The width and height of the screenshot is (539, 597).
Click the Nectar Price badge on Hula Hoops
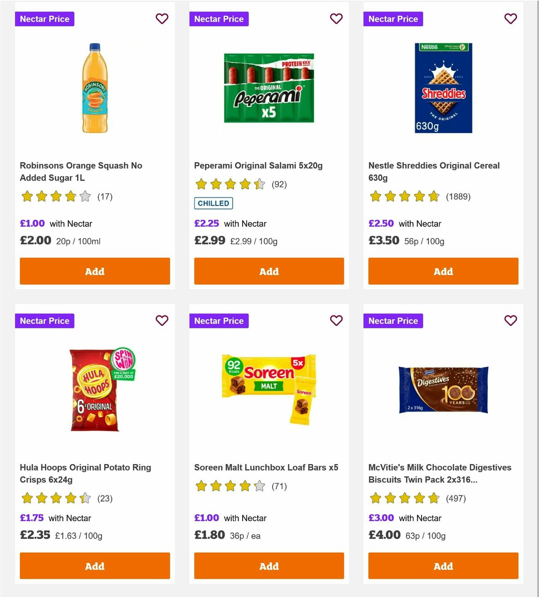(44, 321)
